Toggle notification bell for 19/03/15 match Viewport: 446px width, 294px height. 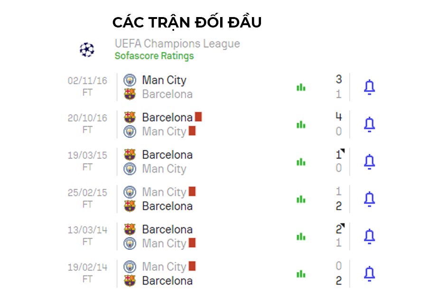click(369, 162)
